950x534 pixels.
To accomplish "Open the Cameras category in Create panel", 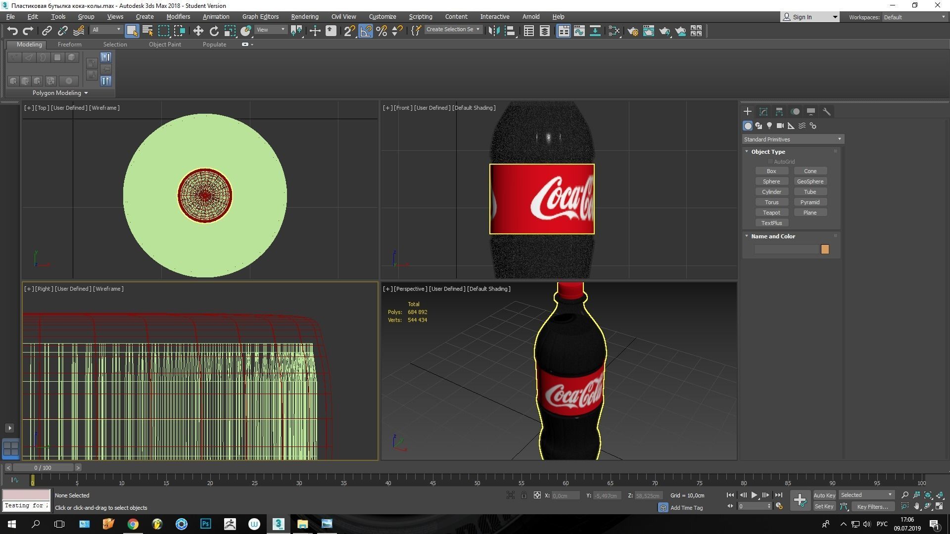I will point(780,125).
